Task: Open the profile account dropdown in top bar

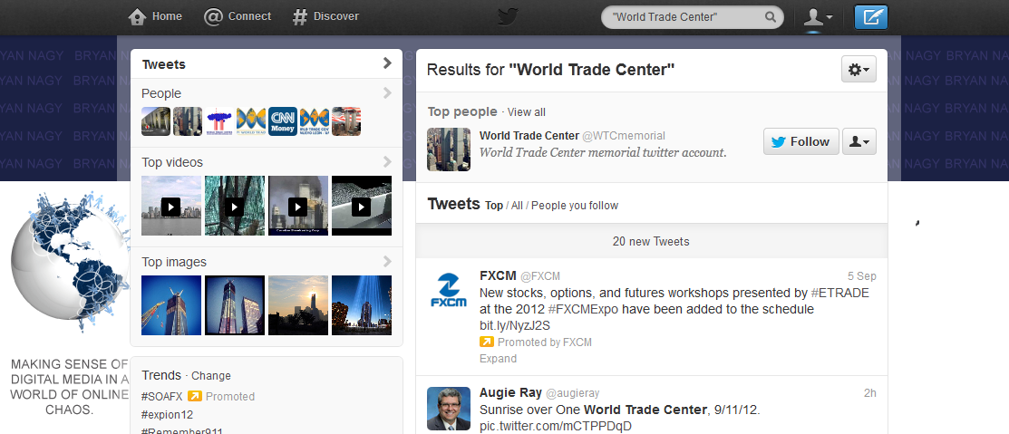Action: click(818, 17)
